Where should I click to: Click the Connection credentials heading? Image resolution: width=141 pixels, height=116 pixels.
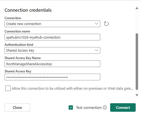[28, 10]
